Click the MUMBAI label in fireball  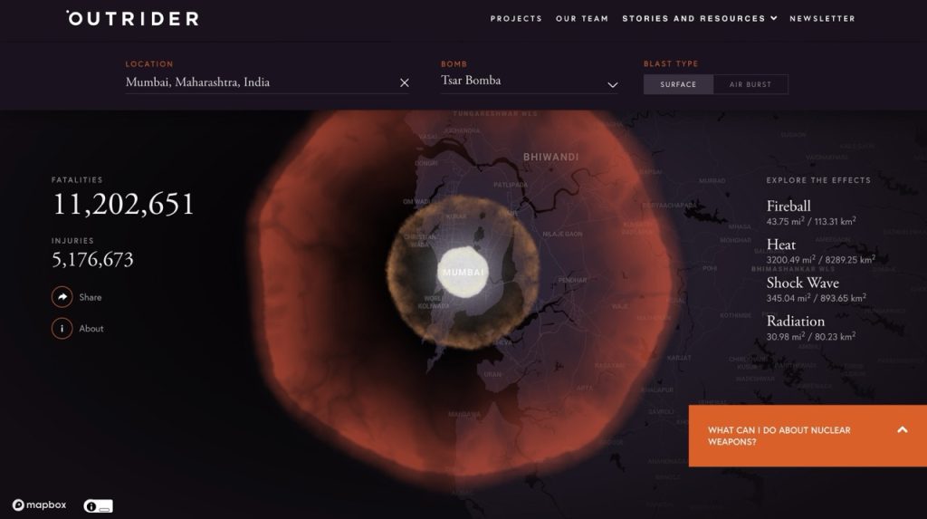463,273
